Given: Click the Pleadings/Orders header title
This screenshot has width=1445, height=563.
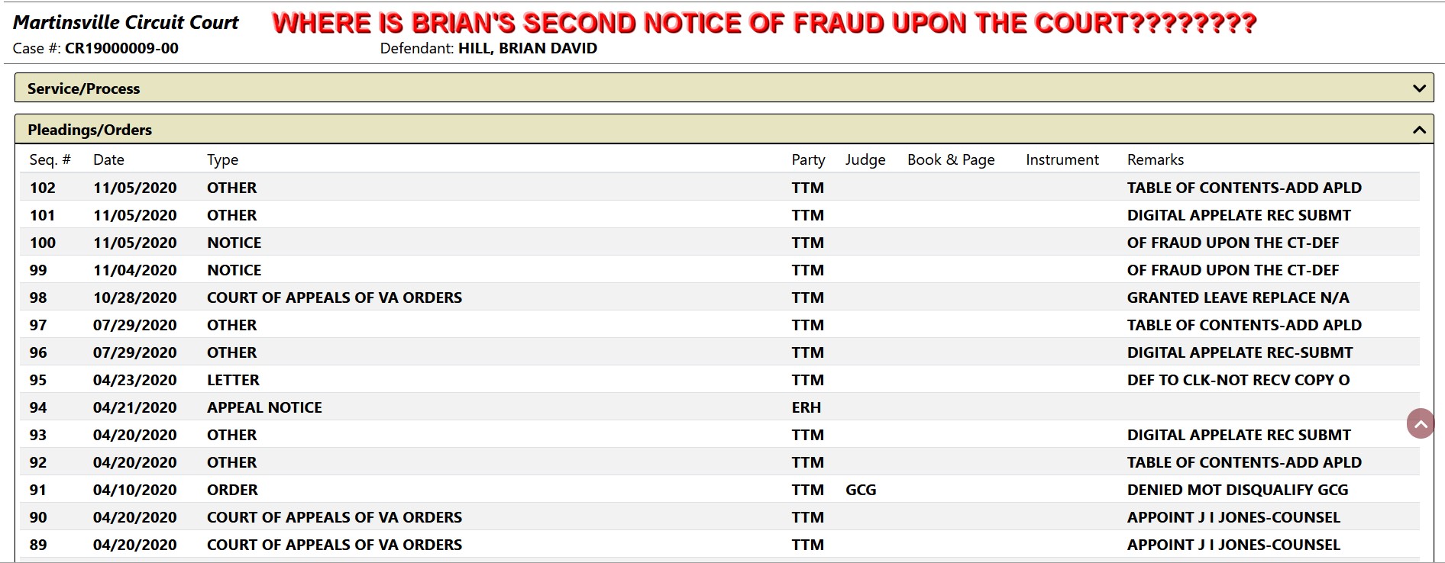Looking at the screenshot, I should 89,130.
